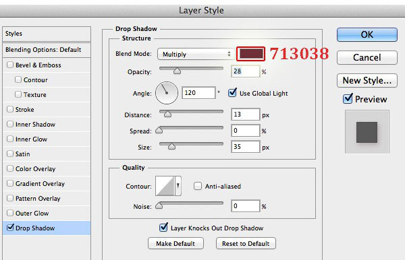Click the contour curve thumbnail
Screen dimensions: 405x260
165,186
